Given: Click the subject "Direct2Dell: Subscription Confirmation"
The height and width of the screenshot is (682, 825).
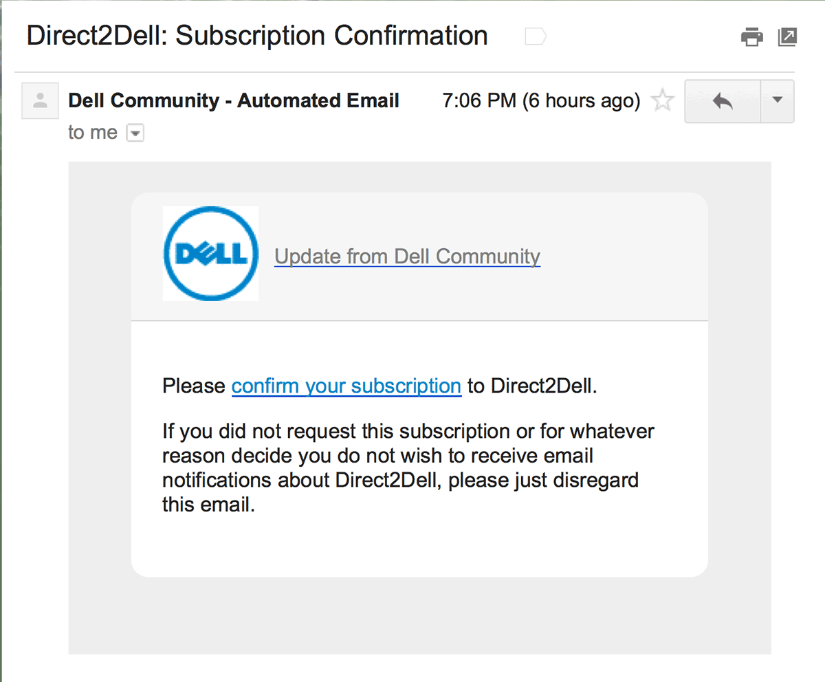Looking at the screenshot, I should tap(257, 36).
